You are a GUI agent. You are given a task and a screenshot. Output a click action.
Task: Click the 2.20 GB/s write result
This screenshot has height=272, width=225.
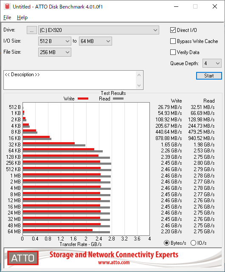pyautogui.click(x=172, y=232)
